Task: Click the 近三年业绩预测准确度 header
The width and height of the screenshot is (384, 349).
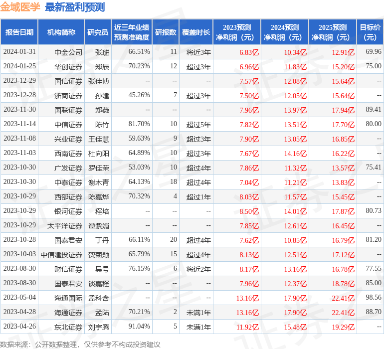Action: (132, 32)
